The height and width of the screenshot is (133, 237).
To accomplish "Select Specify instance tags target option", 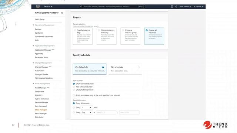I will [83, 36].
